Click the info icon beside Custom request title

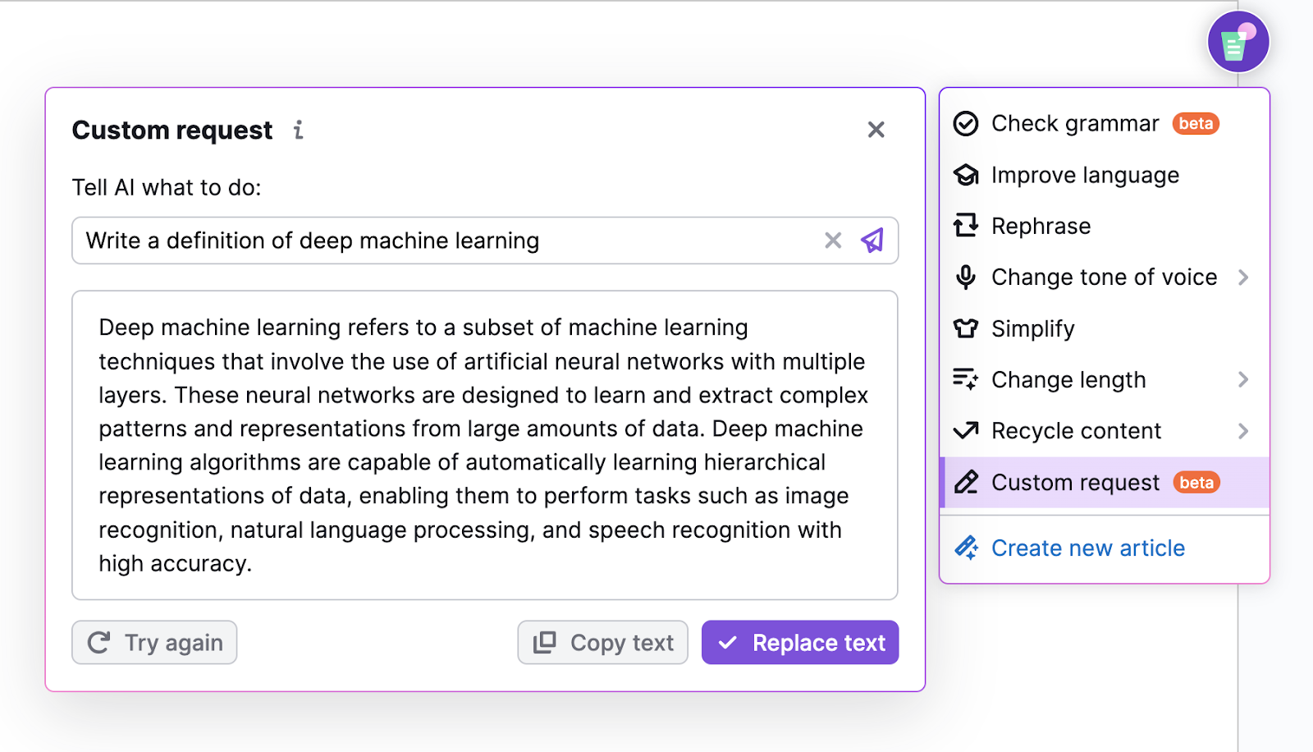(299, 130)
